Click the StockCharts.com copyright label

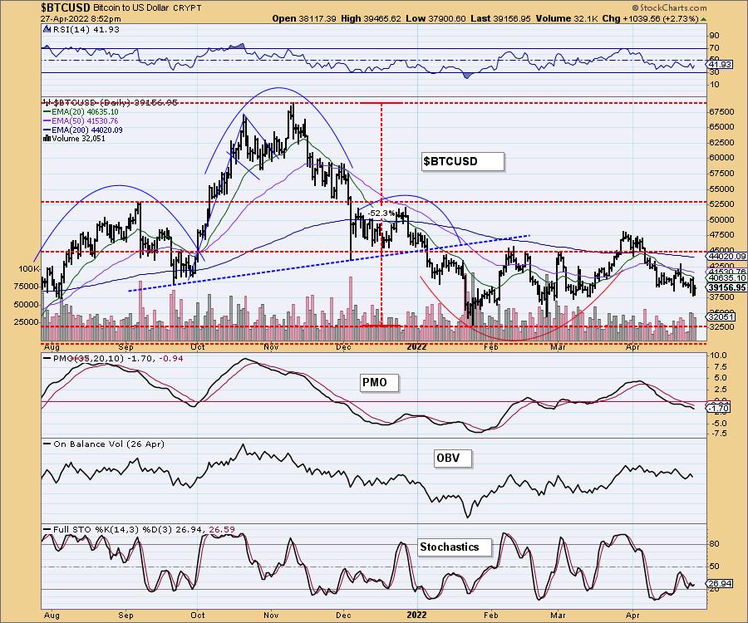coord(669,7)
